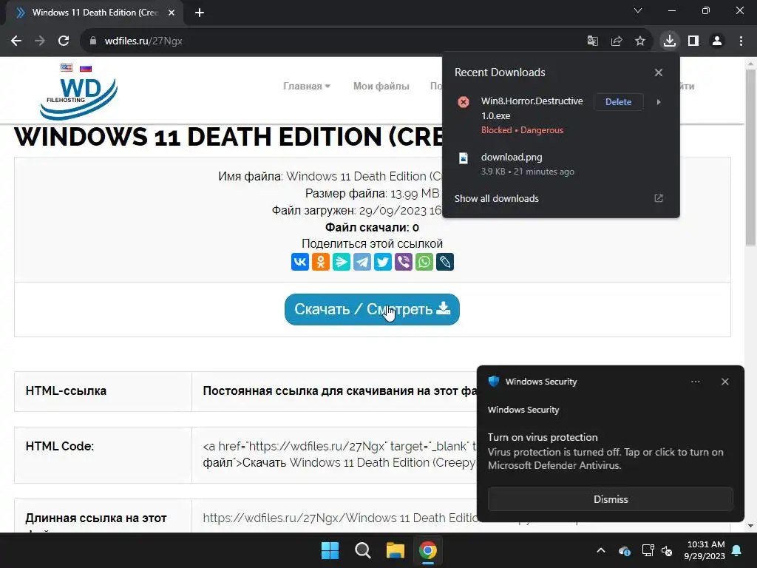
Task: Dismiss the virus protection notification
Action: 611,499
